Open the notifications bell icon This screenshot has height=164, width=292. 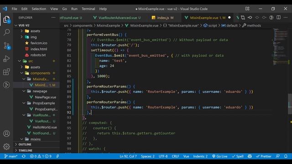[286, 156]
